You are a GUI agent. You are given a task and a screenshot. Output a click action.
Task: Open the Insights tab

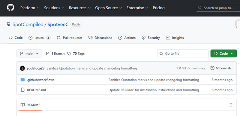click(x=175, y=38)
